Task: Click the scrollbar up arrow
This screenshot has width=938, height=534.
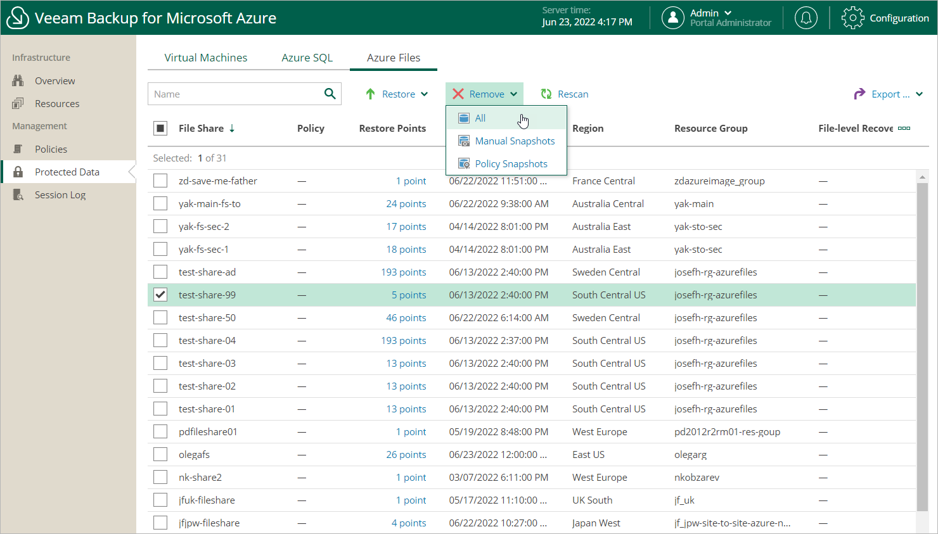Action: point(922,177)
